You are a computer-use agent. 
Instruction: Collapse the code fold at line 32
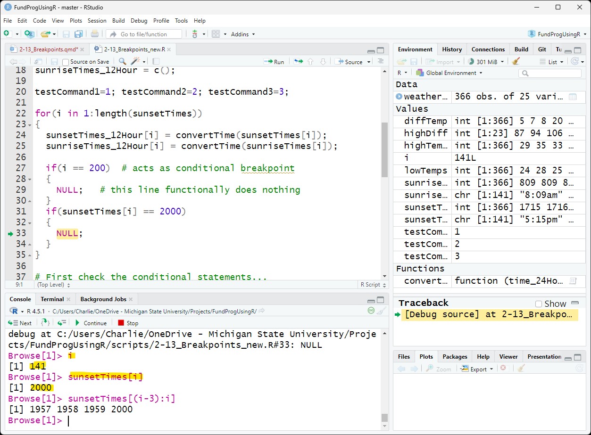coord(30,223)
